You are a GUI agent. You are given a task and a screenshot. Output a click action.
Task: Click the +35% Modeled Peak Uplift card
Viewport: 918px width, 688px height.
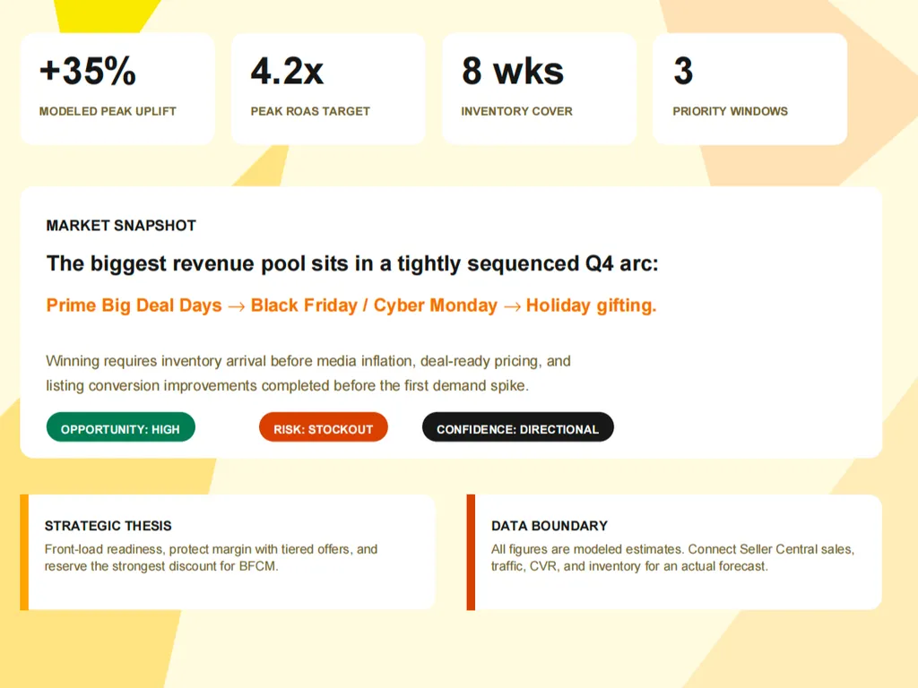(117, 89)
